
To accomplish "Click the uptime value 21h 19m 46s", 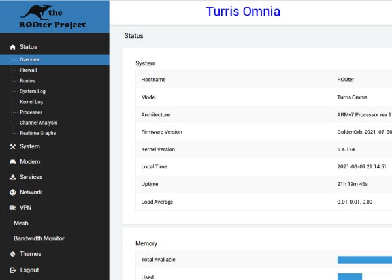I will tap(353, 184).
